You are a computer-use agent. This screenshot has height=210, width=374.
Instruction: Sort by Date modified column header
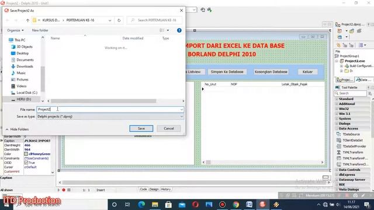pos(133,38)
